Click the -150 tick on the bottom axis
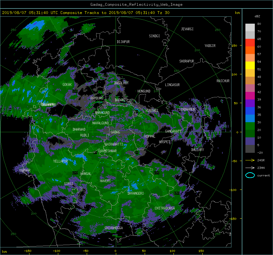 point(28,251)
